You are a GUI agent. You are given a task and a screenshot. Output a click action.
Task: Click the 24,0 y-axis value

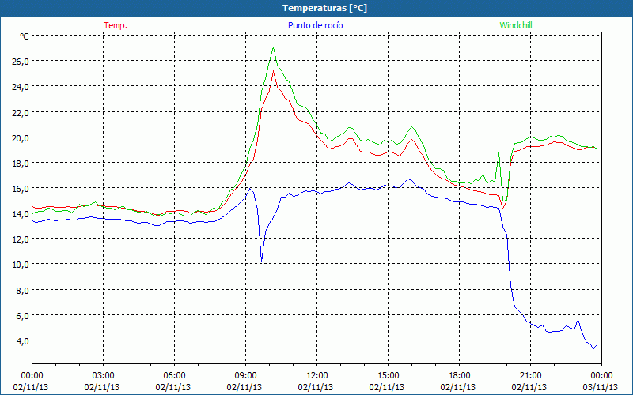(19, 87)
